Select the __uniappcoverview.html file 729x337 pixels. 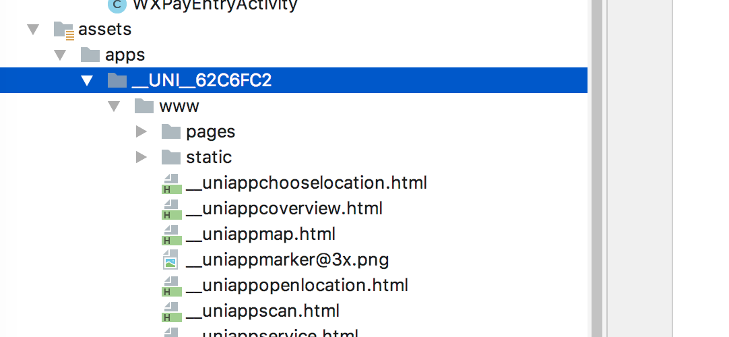(284, 208)
